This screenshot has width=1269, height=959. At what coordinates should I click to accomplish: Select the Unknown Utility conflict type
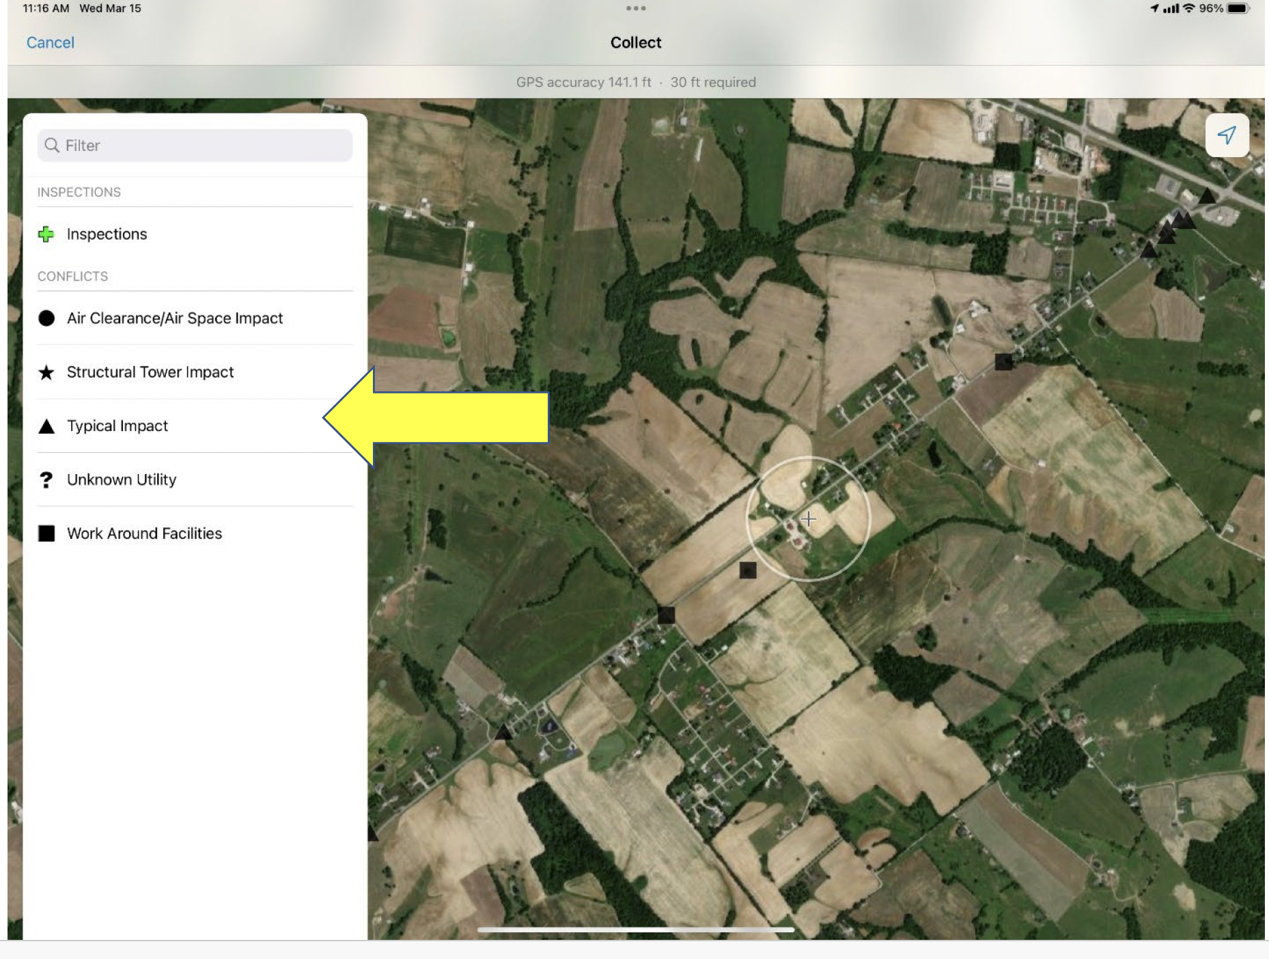[121, 480]
